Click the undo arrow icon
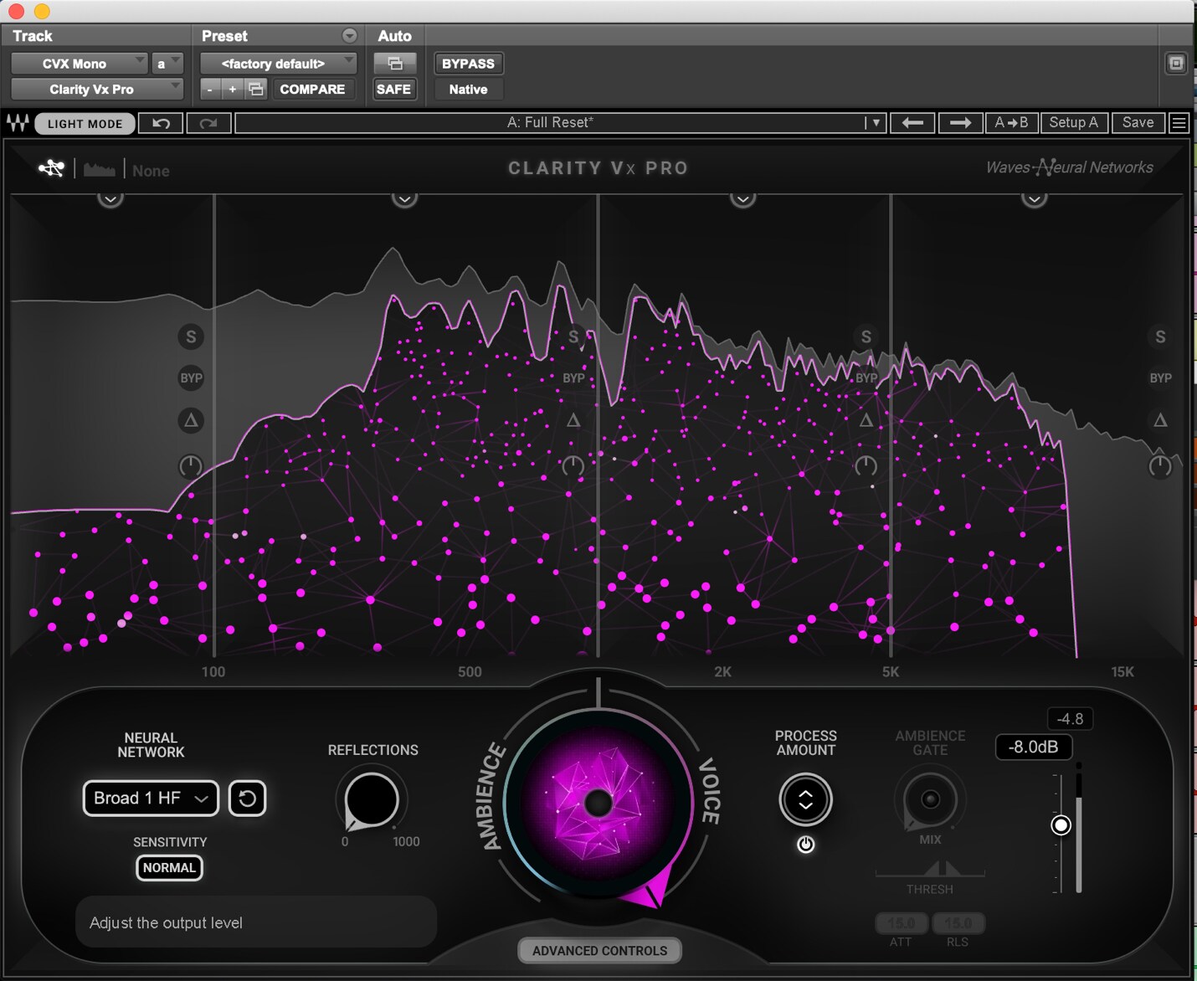Screen dimensions: 1197x981 161,123
